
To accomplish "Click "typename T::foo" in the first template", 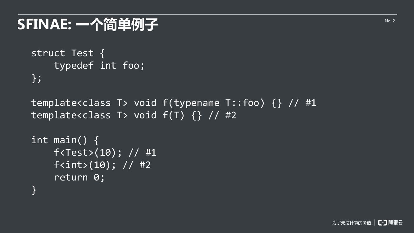I will [216, 103].
